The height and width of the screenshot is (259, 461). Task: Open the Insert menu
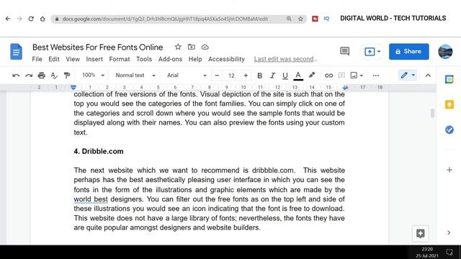pyautogui.click(x=94, y=59)
